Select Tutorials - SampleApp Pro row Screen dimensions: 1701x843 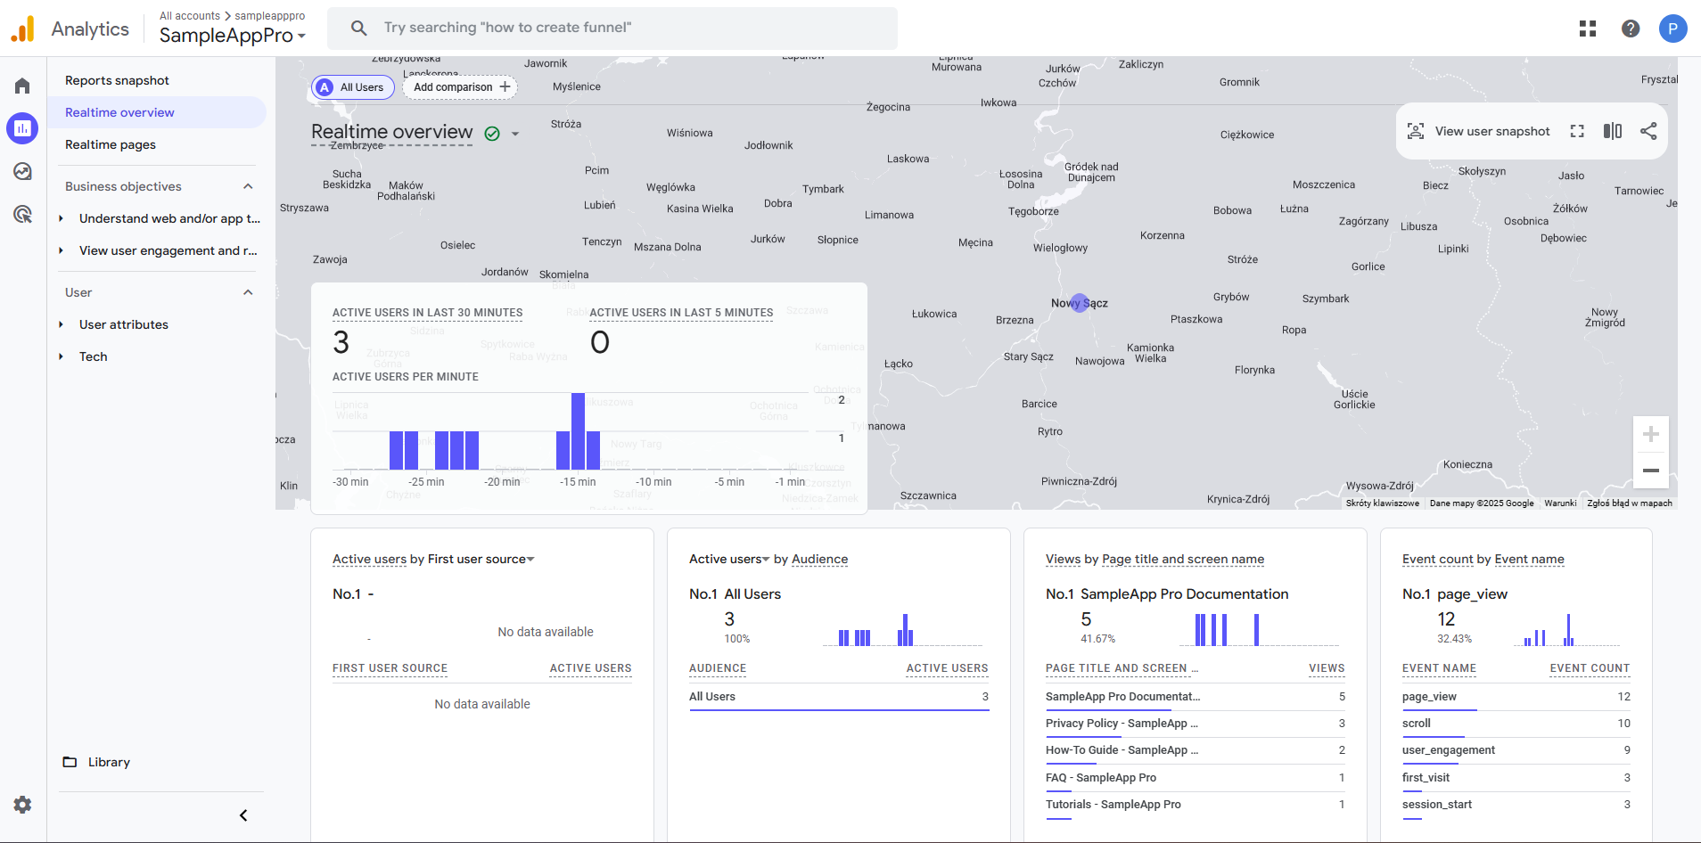pos(1196,805)
